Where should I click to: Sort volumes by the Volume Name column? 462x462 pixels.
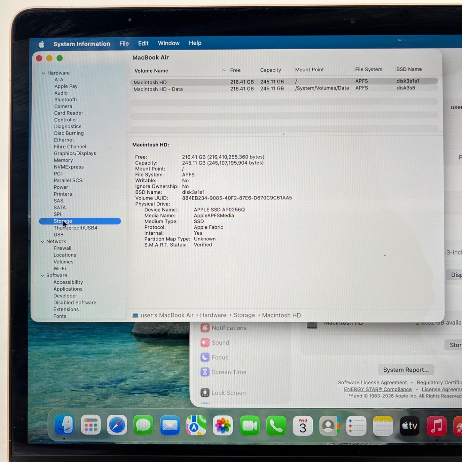point(151,71)
